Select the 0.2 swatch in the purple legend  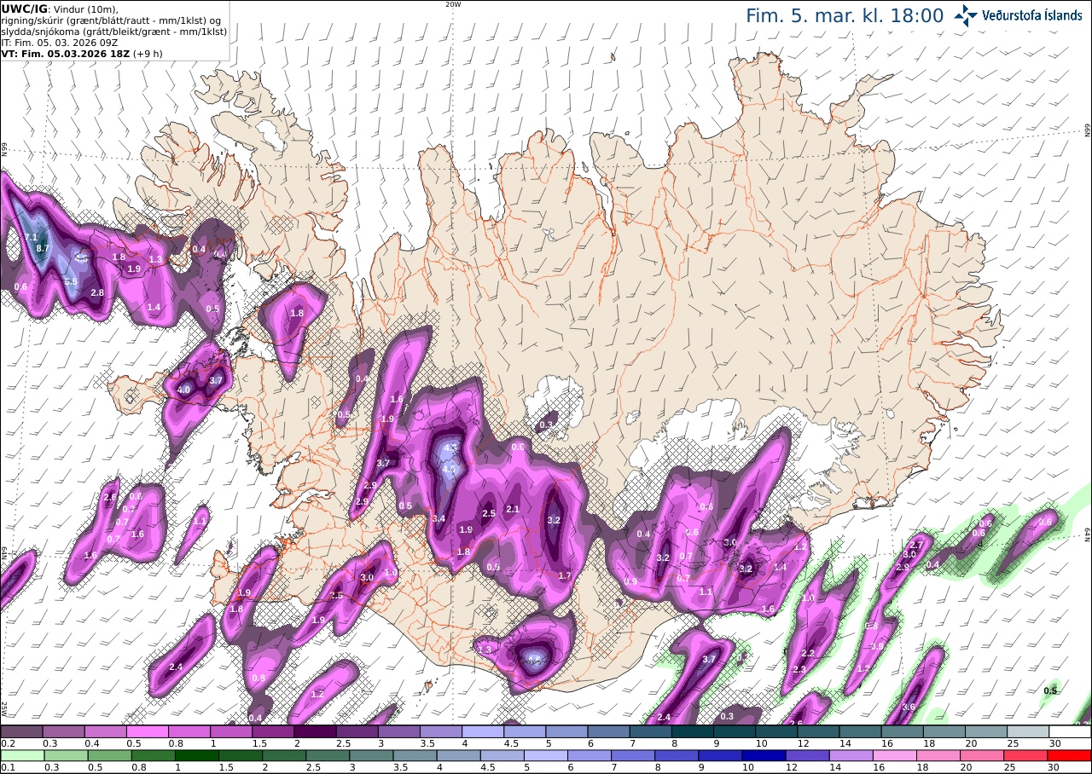click(x=21, y=731)
